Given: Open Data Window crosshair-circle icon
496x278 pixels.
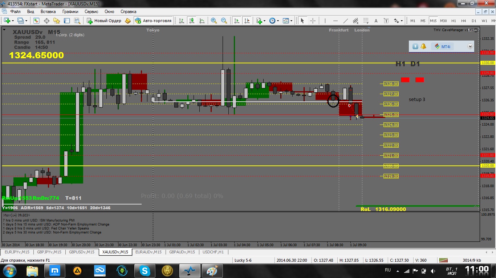Looking at the screenshot, I should coord(46,21).
